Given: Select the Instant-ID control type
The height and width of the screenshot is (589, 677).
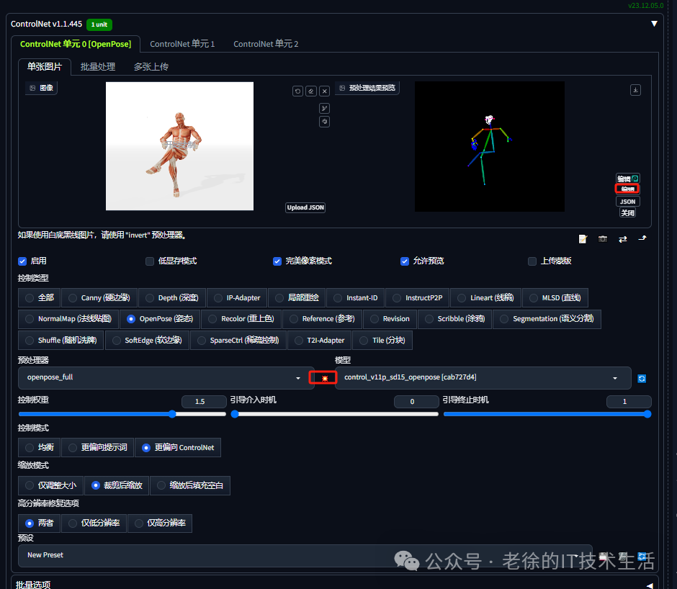Looking at the screenshot, I should 356,298.
